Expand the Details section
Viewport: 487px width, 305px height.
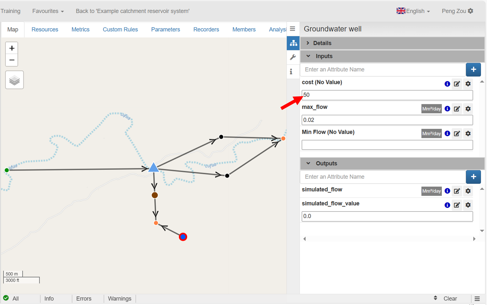(x=322, y=43)
